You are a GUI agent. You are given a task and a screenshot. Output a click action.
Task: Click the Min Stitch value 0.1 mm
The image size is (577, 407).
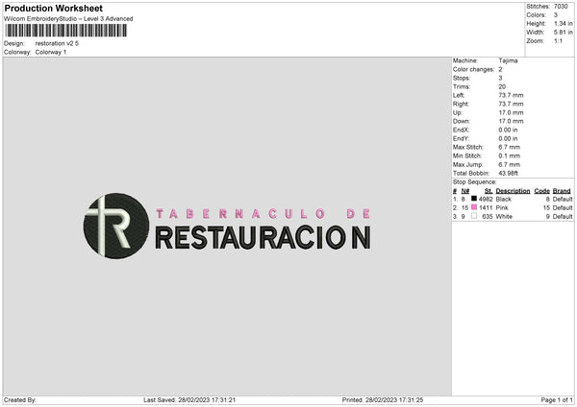(x=510, y=156)
